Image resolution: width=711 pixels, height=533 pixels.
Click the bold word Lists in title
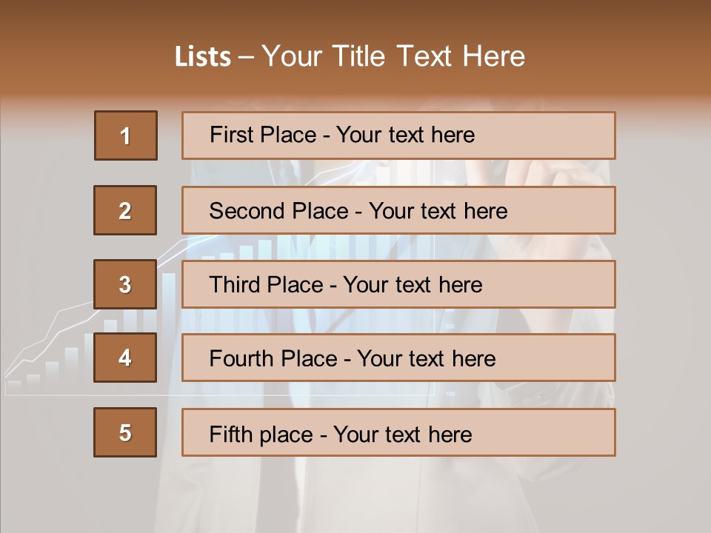203,57
